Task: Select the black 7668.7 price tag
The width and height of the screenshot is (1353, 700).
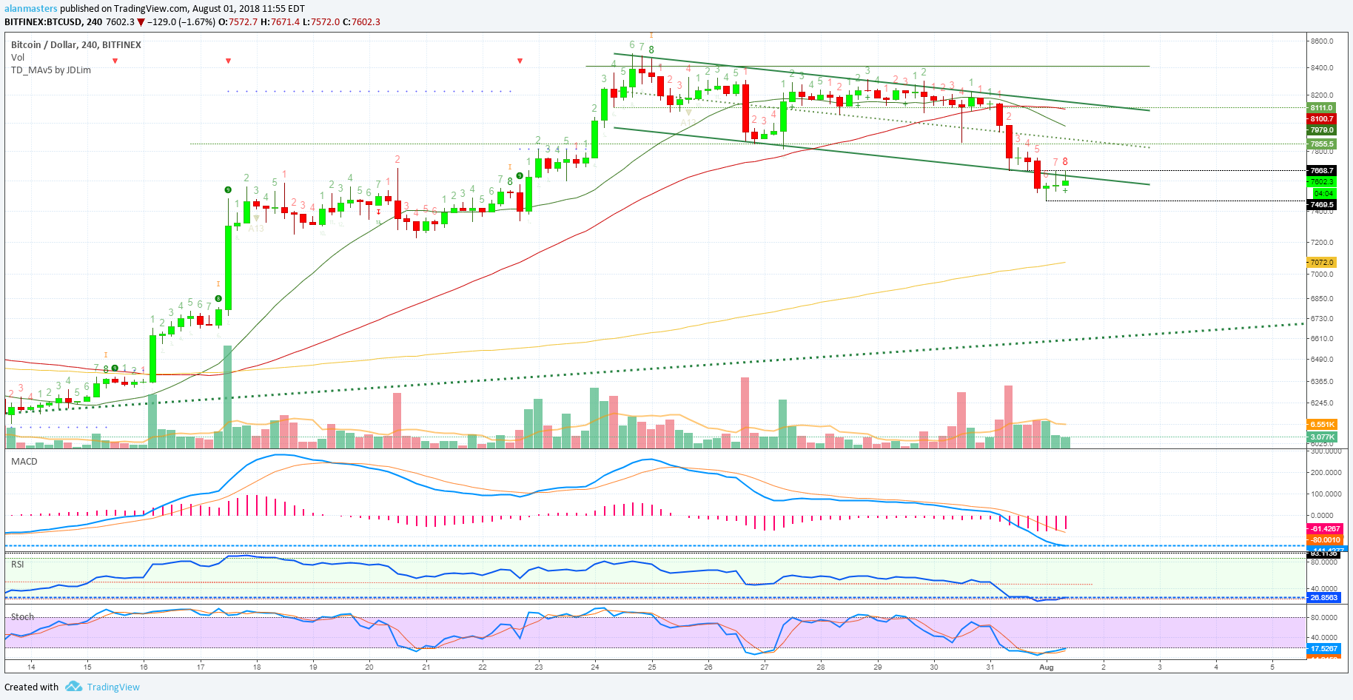Action: pos(1321,170)
